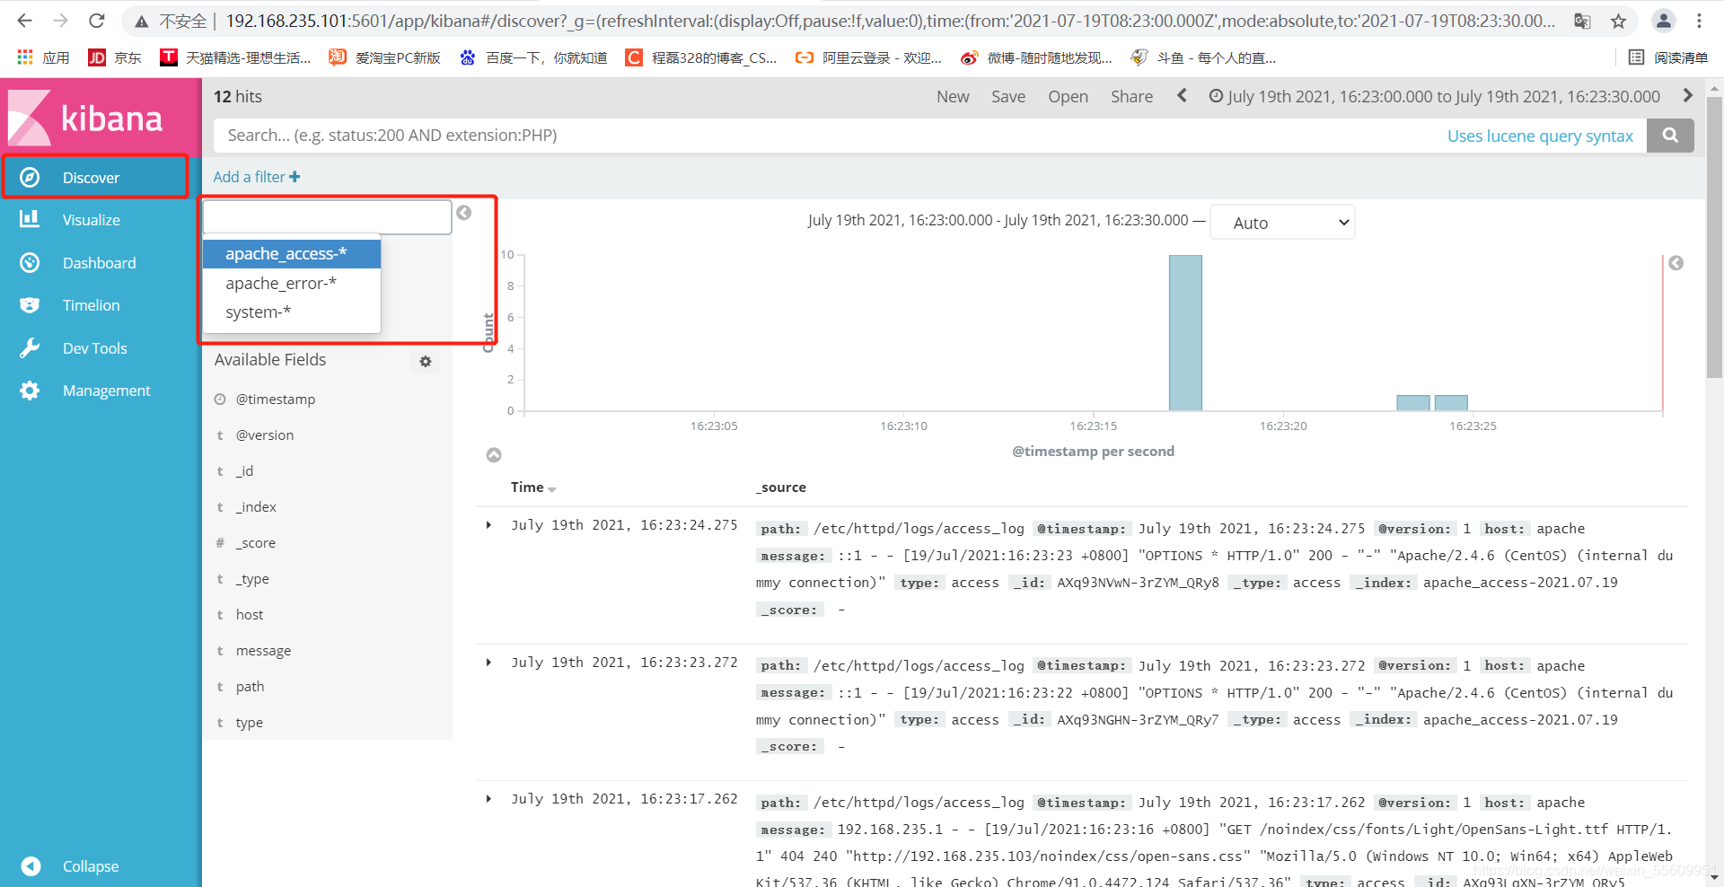Open the Visualize section
The height and width of the screenshot is (887, 1724).
point(91,220)
